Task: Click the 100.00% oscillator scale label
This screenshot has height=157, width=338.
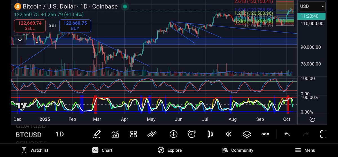Action: click(309, 97)
